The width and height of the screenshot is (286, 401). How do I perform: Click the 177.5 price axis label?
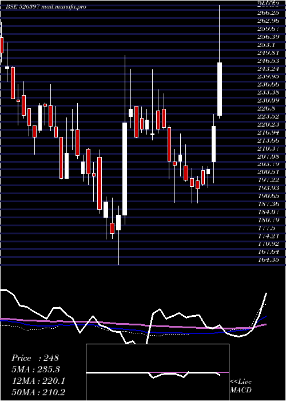coord(267,228)
